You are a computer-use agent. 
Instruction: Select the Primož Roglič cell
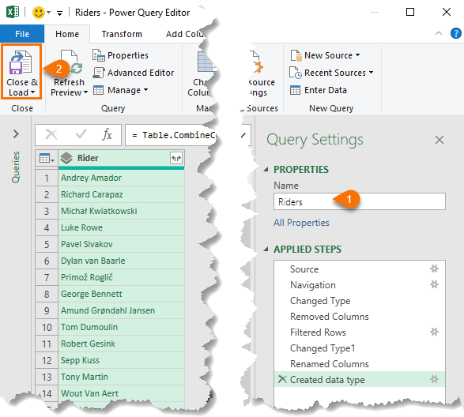point(121,277)
